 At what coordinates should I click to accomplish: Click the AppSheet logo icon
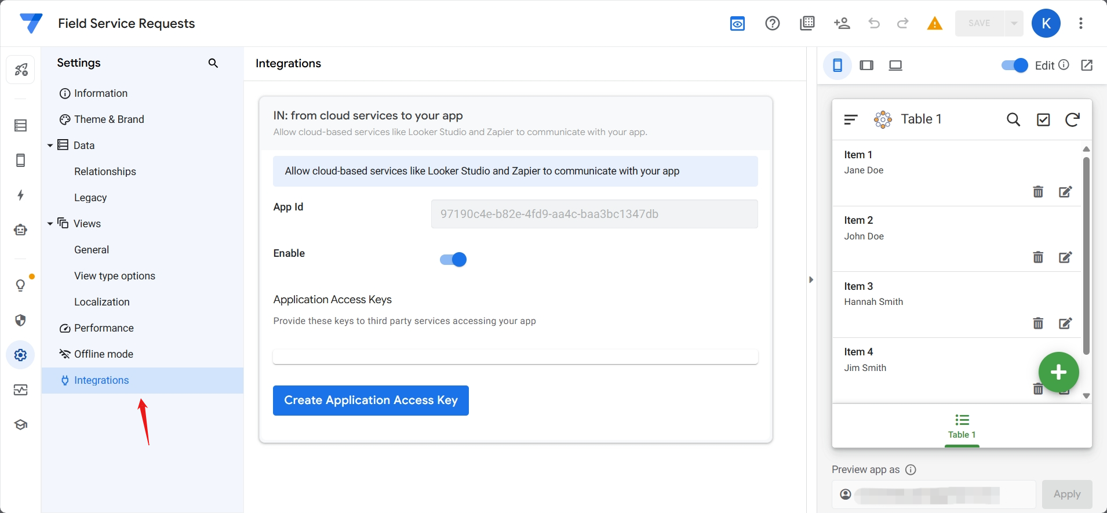31,23
